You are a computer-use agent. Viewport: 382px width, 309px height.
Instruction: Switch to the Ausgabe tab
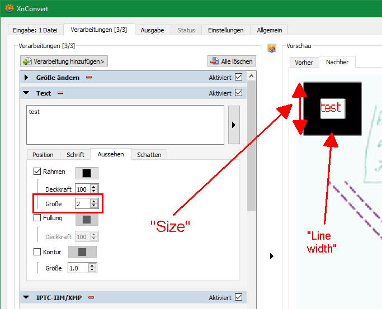coord(152,30)
